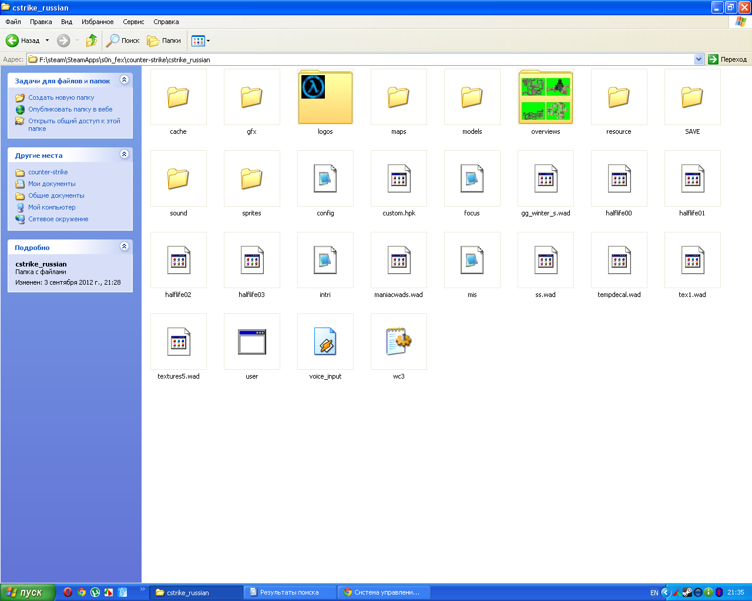Select the logos folder with lambda icon
Viewport: 752px width, 601px height.
(x=325, y=97)
